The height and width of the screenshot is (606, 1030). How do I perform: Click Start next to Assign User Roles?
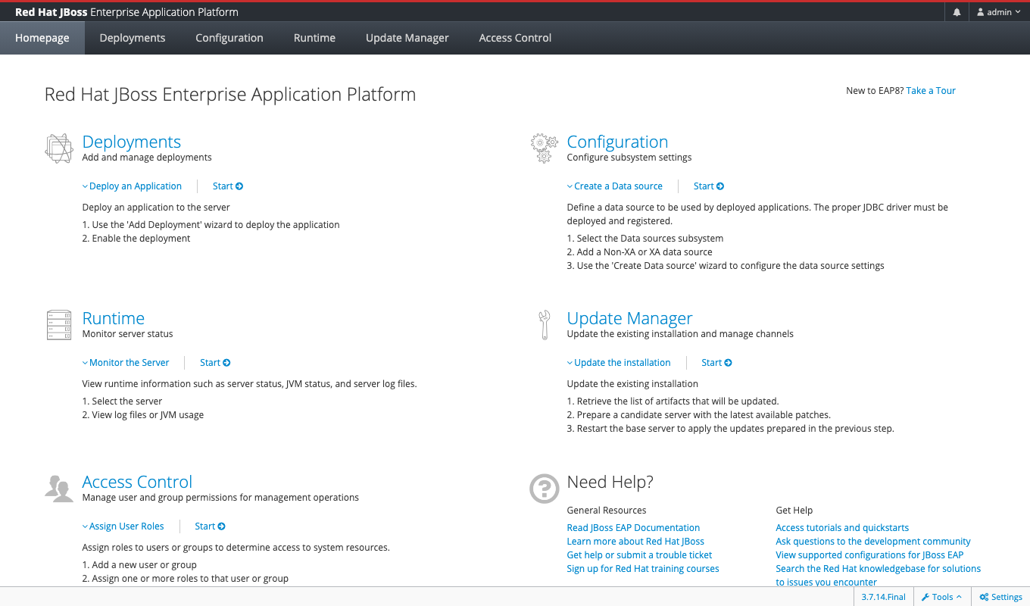[x=210, y=526]
